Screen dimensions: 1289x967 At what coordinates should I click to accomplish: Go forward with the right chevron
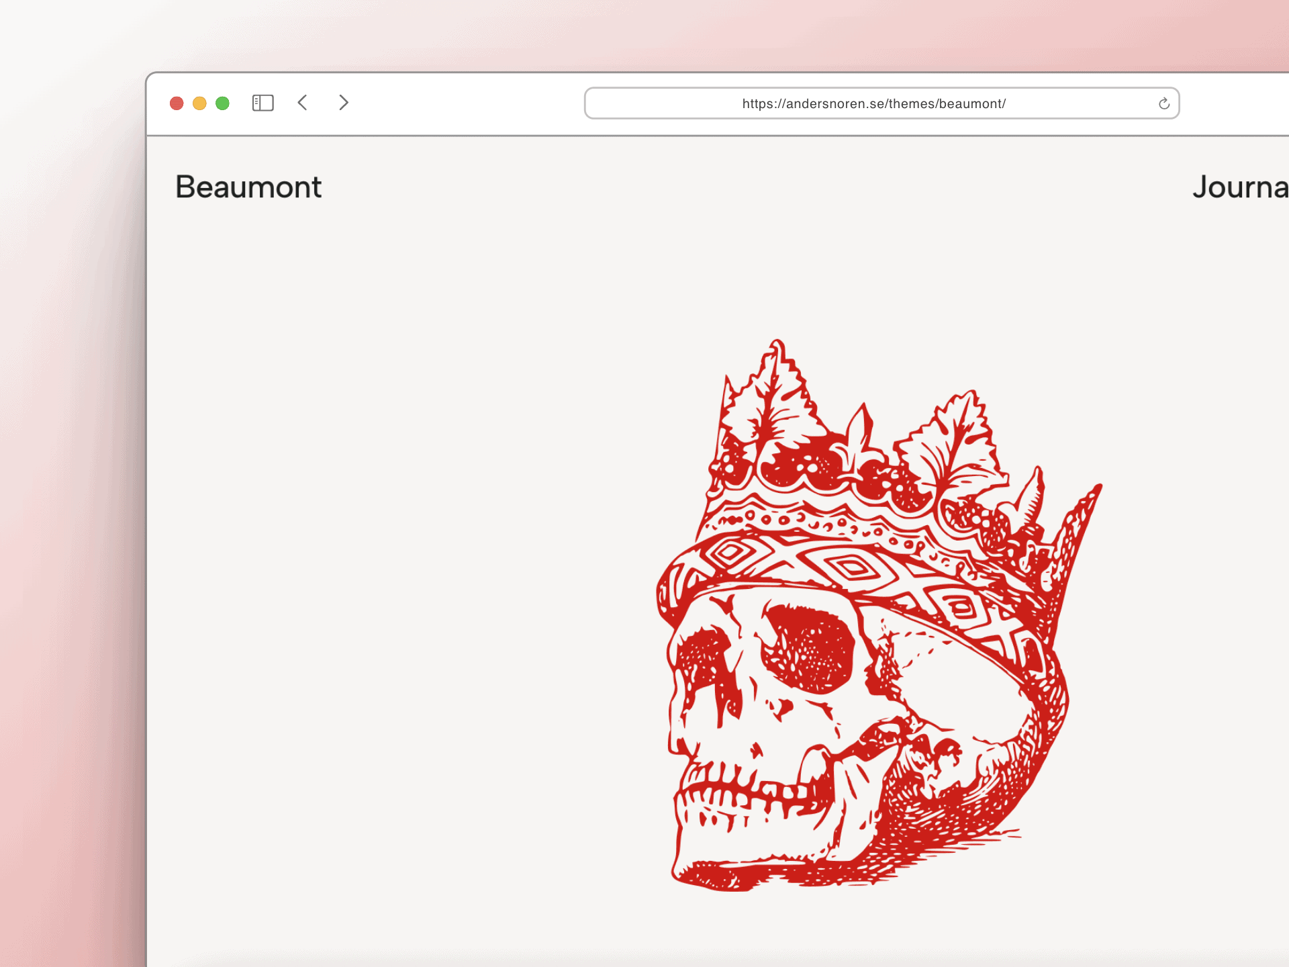coord(343,103)
